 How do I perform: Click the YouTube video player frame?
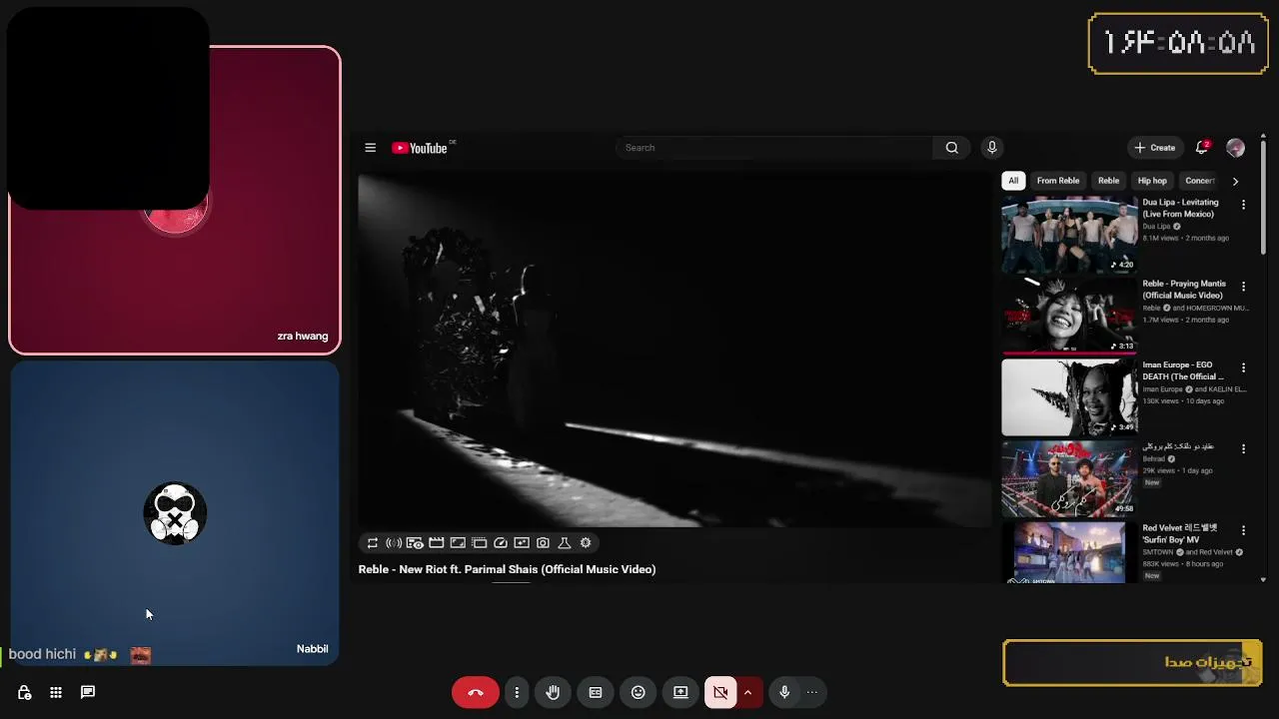tap(674, 351)
